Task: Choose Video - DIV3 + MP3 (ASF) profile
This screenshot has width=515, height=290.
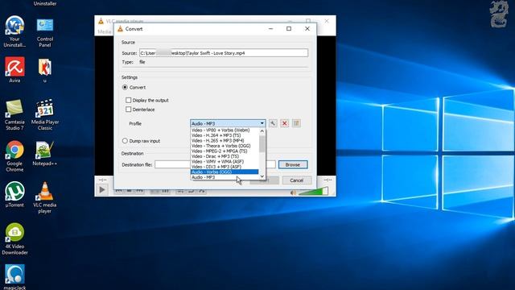Action: pyautogui.click(x=225, y=167)
